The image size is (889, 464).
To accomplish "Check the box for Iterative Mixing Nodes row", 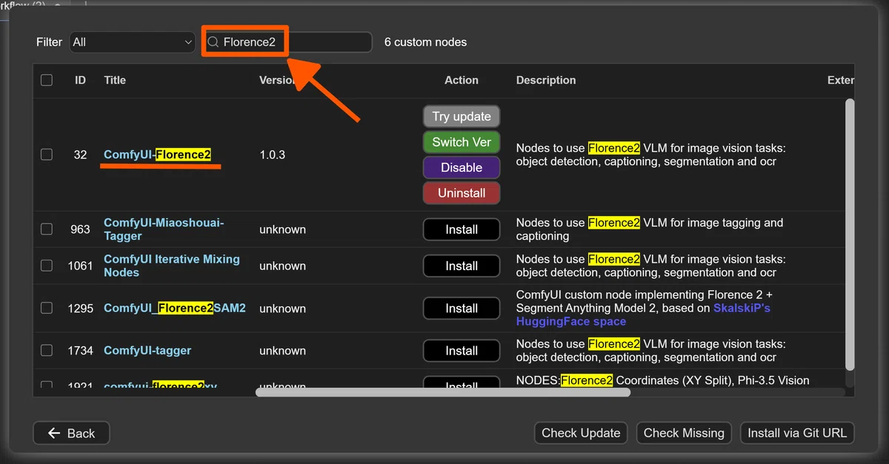I will pos(47,266).
